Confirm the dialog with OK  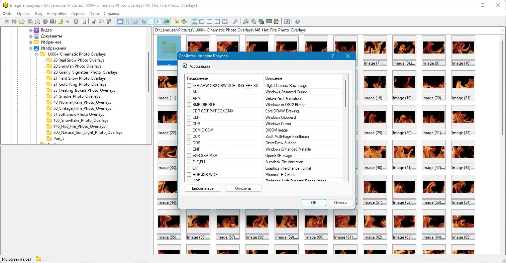click(314, 203)
